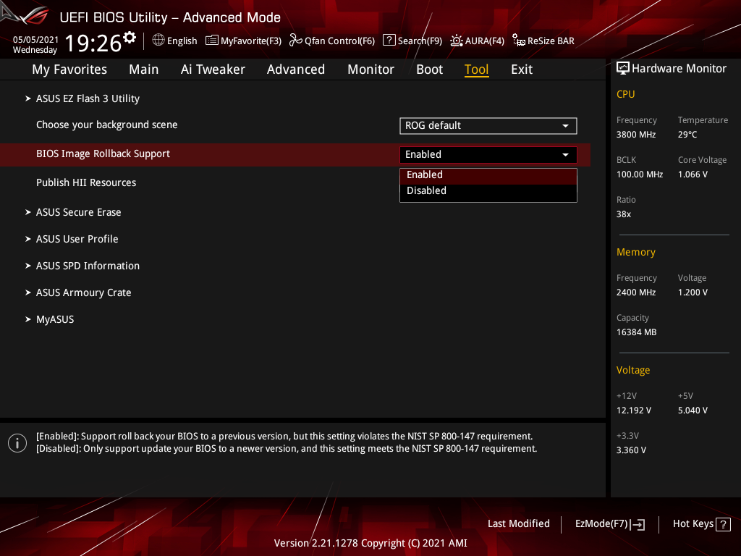Click Version 2.21.1278 copyright text

(370, 543)
